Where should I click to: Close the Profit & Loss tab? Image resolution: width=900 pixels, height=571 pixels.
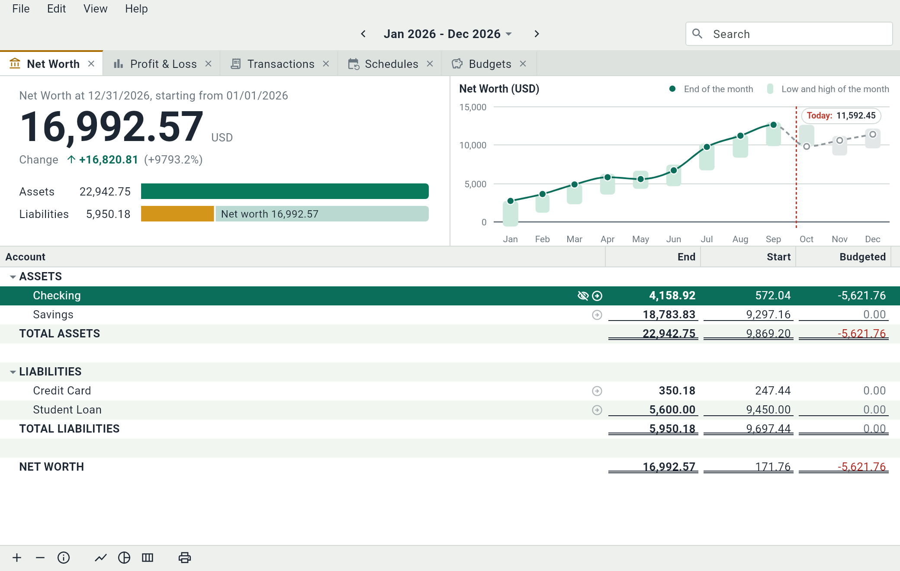coord(208,64)
